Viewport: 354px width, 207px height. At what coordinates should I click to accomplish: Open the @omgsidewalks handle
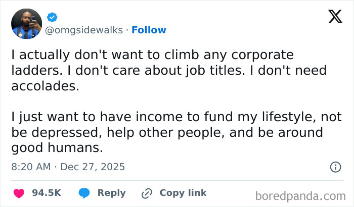tap(84, 30)
